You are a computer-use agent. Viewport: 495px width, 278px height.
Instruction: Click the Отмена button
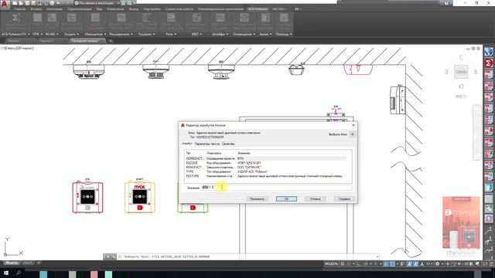(x=315, y=199)
